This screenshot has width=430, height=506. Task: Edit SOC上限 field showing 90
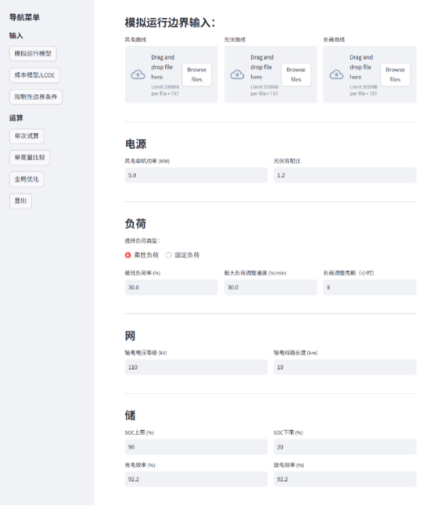(x=196, y=447)
